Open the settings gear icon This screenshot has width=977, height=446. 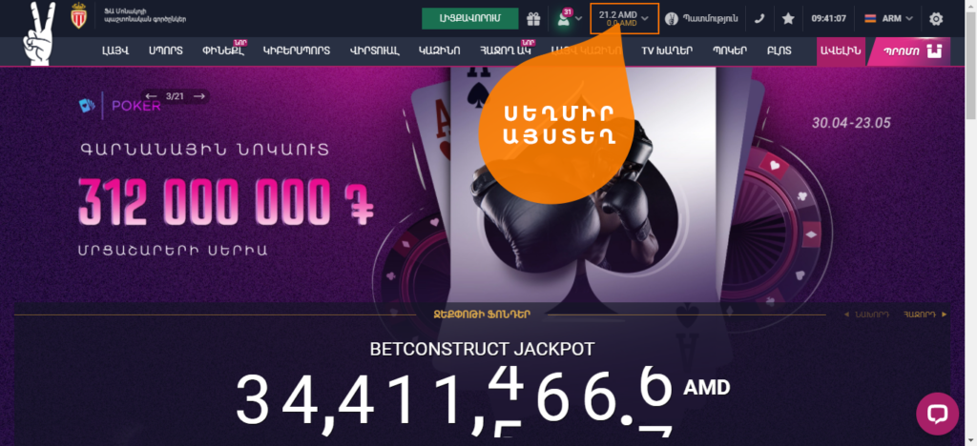936,19
